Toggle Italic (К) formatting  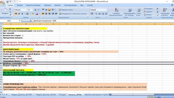pos(19,14)
